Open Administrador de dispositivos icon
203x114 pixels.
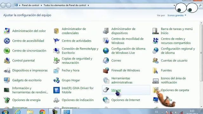[x=106, y=31]
